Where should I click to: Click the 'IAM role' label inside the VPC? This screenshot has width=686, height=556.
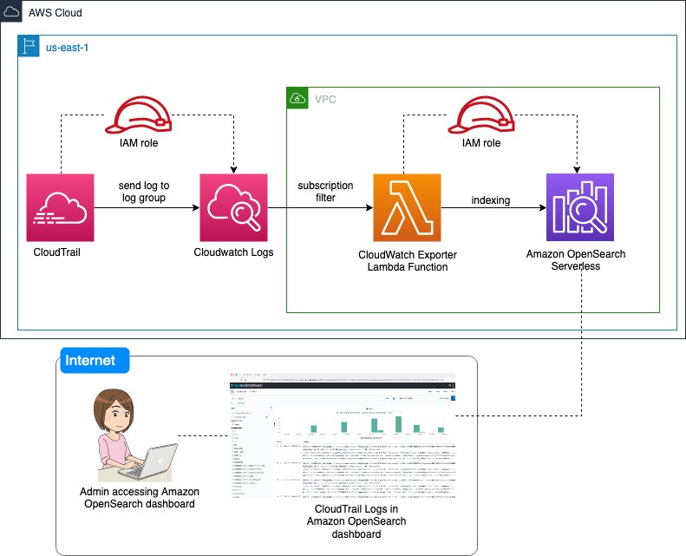click(481, 143)
